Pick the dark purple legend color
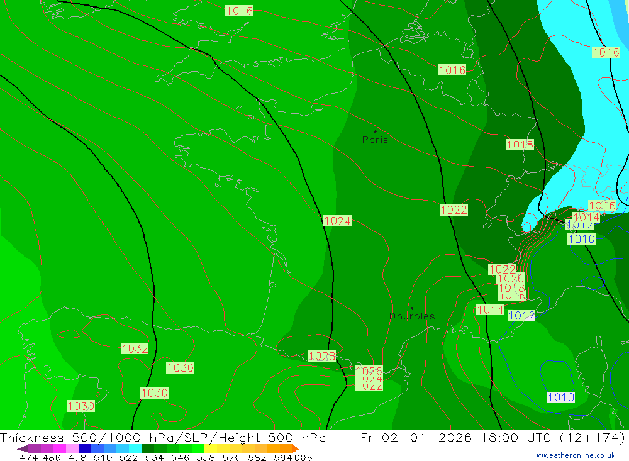The height and width of the screenshot is (461, 629). [35, 448]
